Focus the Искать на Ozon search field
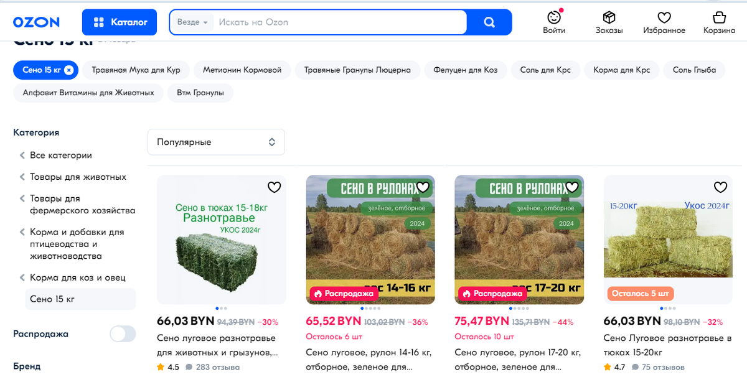747x377 pixels. 340,22
